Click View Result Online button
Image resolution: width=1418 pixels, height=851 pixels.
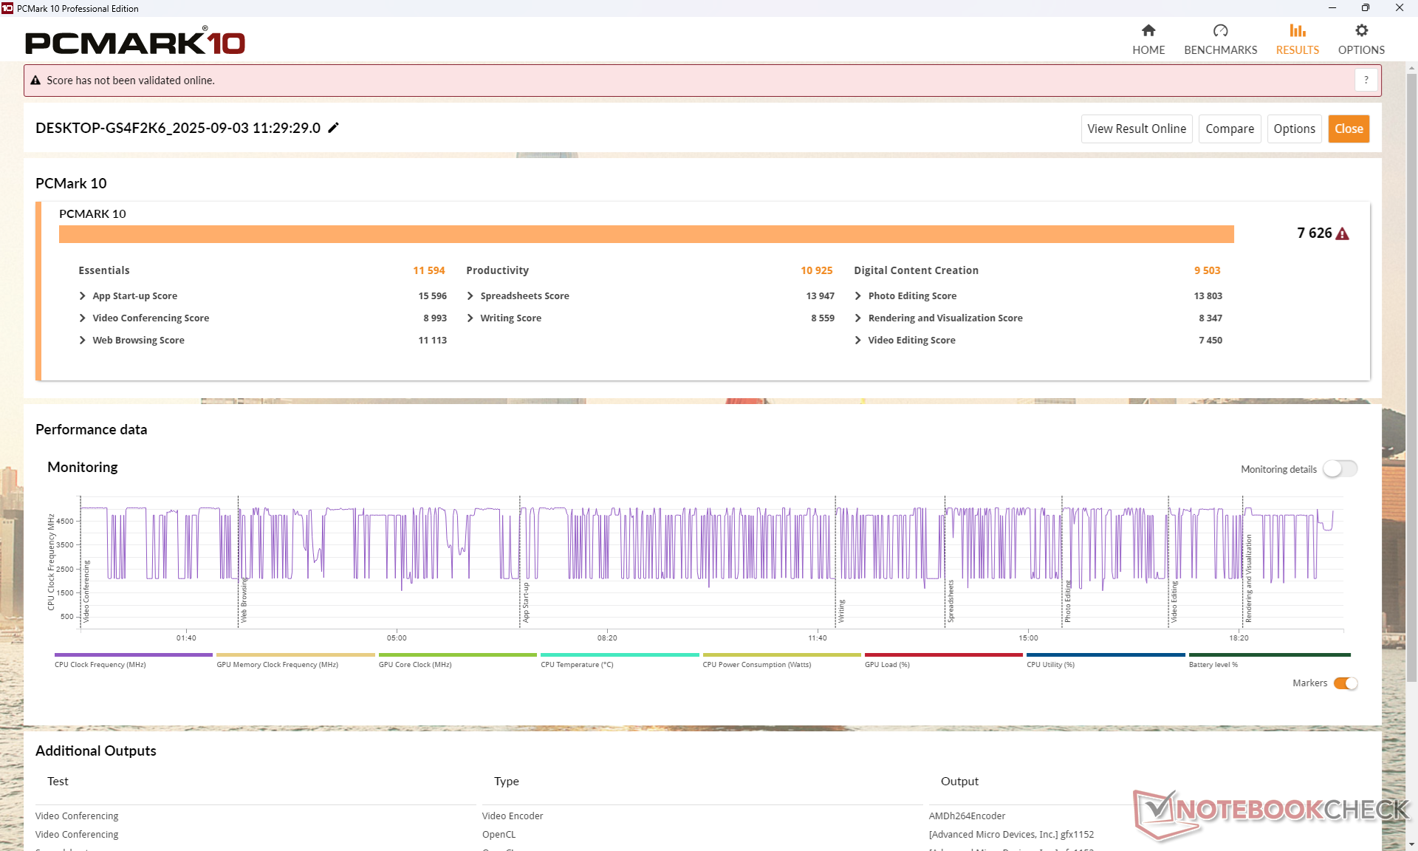click(x=1136, y=129)
